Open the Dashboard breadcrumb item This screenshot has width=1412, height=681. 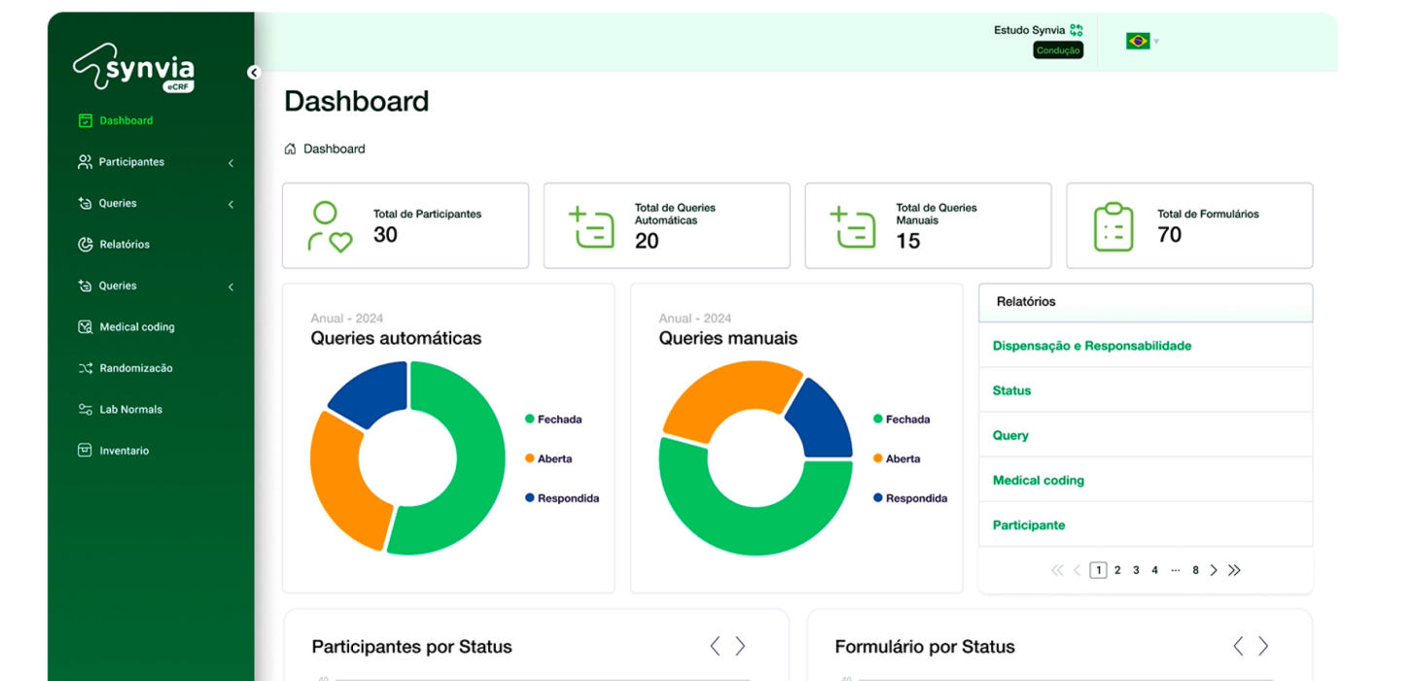coord(335,148)
